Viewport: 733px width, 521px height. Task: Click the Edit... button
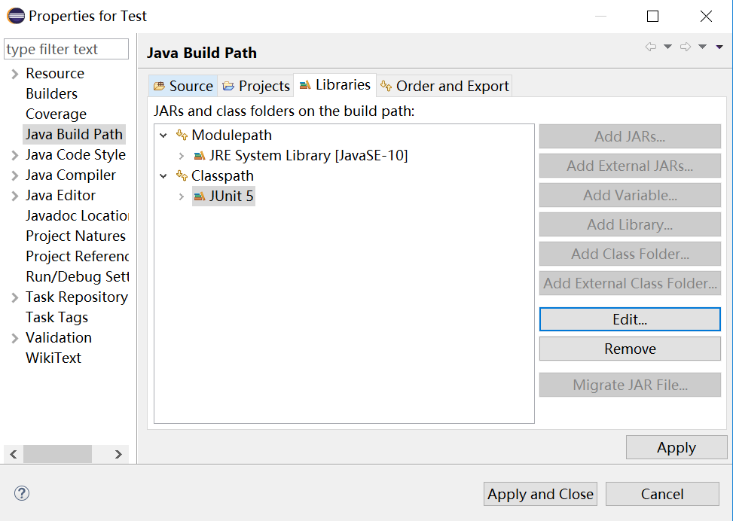pos(630,319)
